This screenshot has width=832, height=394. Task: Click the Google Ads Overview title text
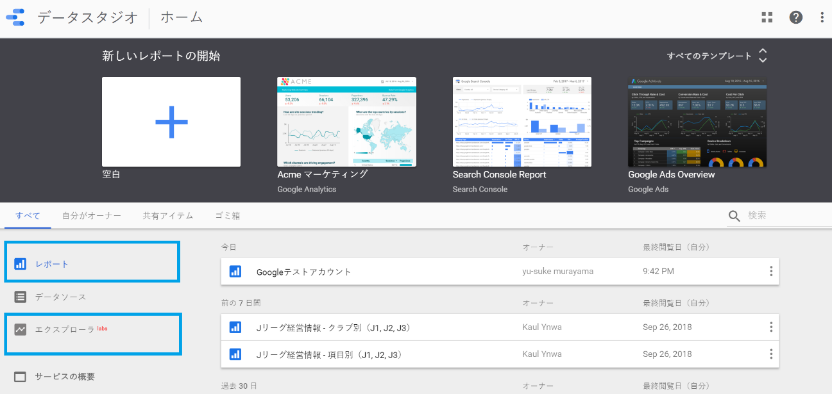(672, 174)
